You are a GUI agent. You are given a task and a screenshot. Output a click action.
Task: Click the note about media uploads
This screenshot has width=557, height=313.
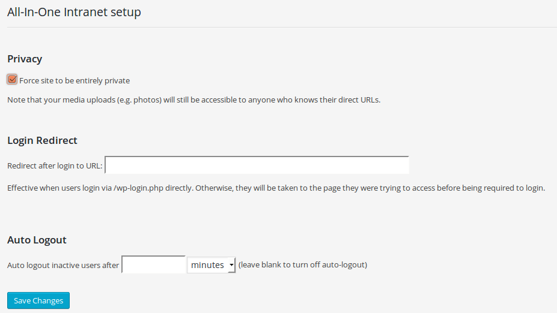pos(194,100)
